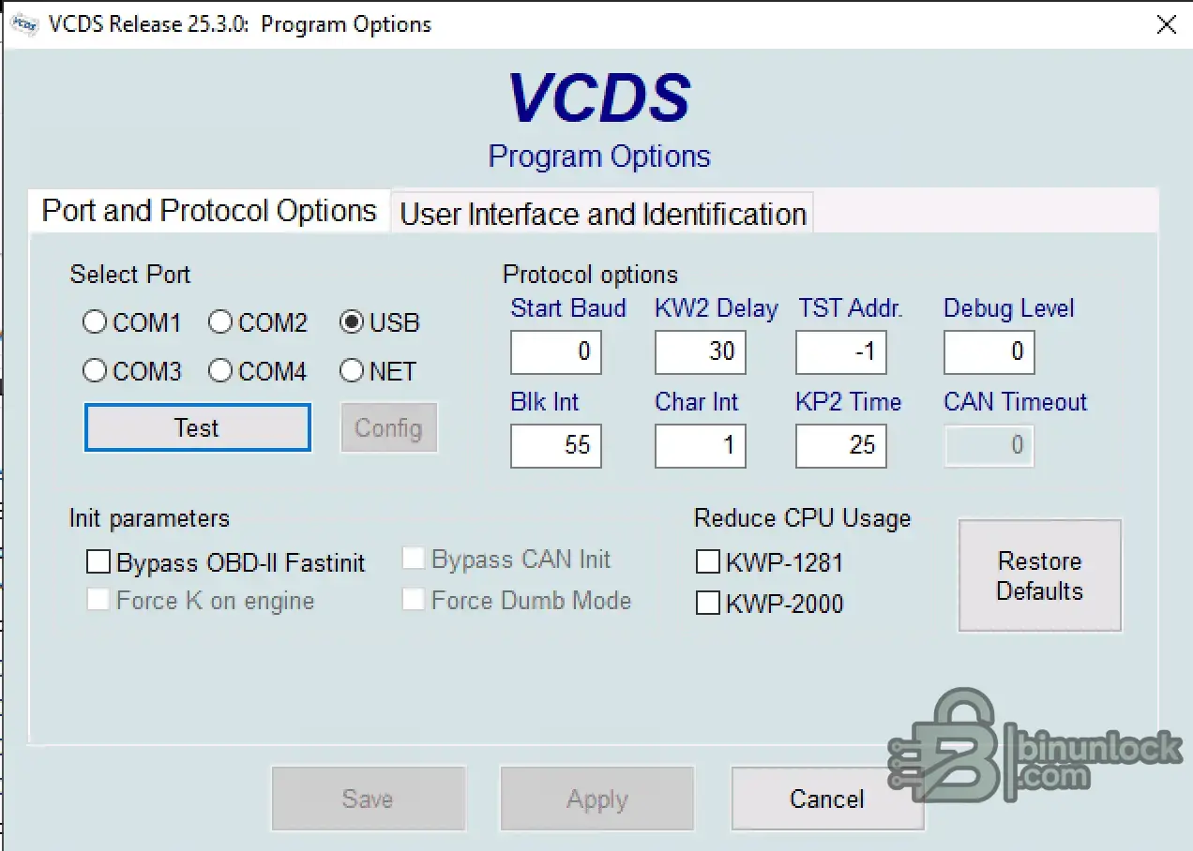Select the COM3 port radio button

tap(94, 371)
